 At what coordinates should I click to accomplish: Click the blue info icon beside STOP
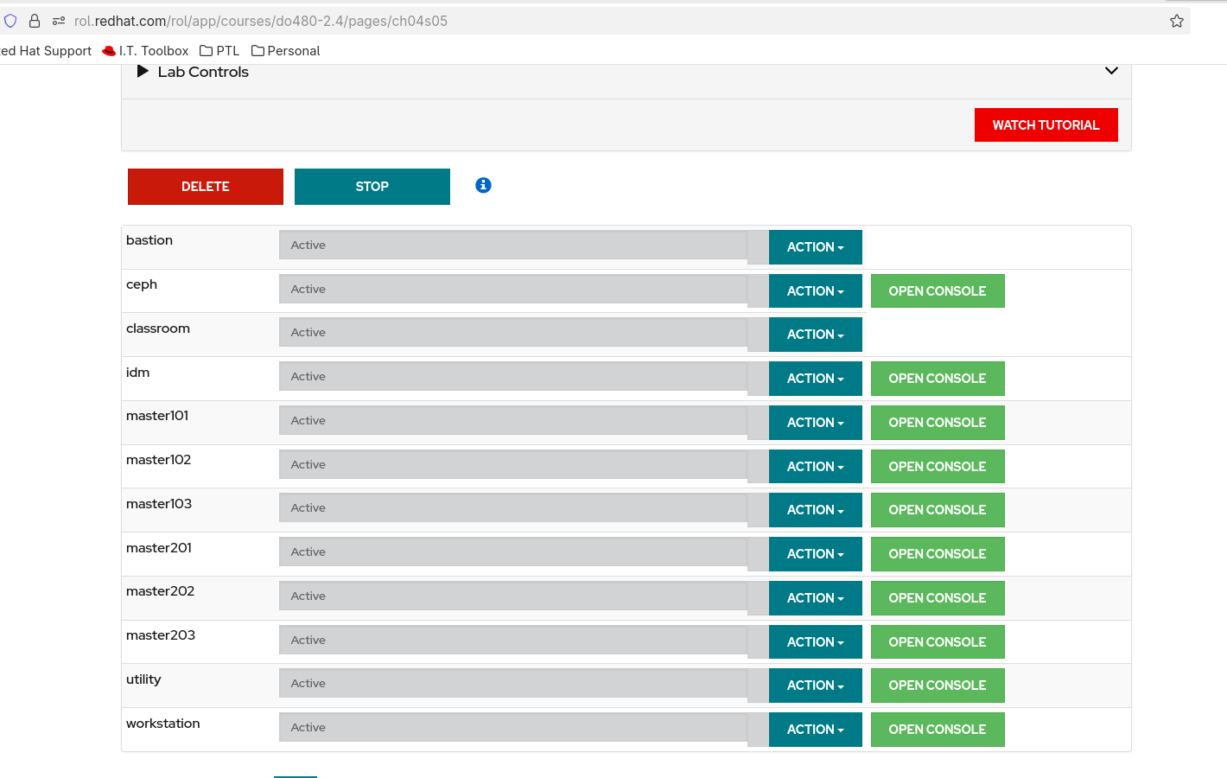click(x=483, y=185)
